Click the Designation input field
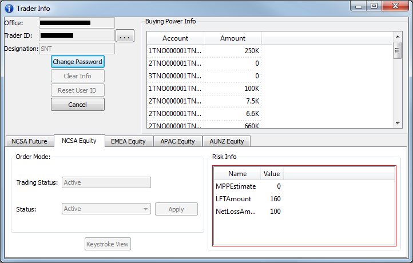 coord(77,49)
